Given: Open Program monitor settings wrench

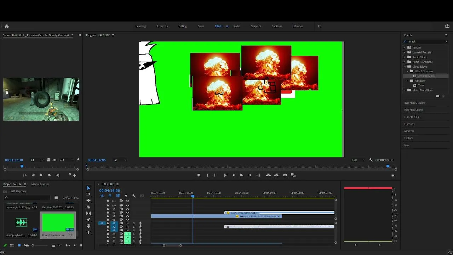Looking at the screenshot, I should (x=371, y=160).
